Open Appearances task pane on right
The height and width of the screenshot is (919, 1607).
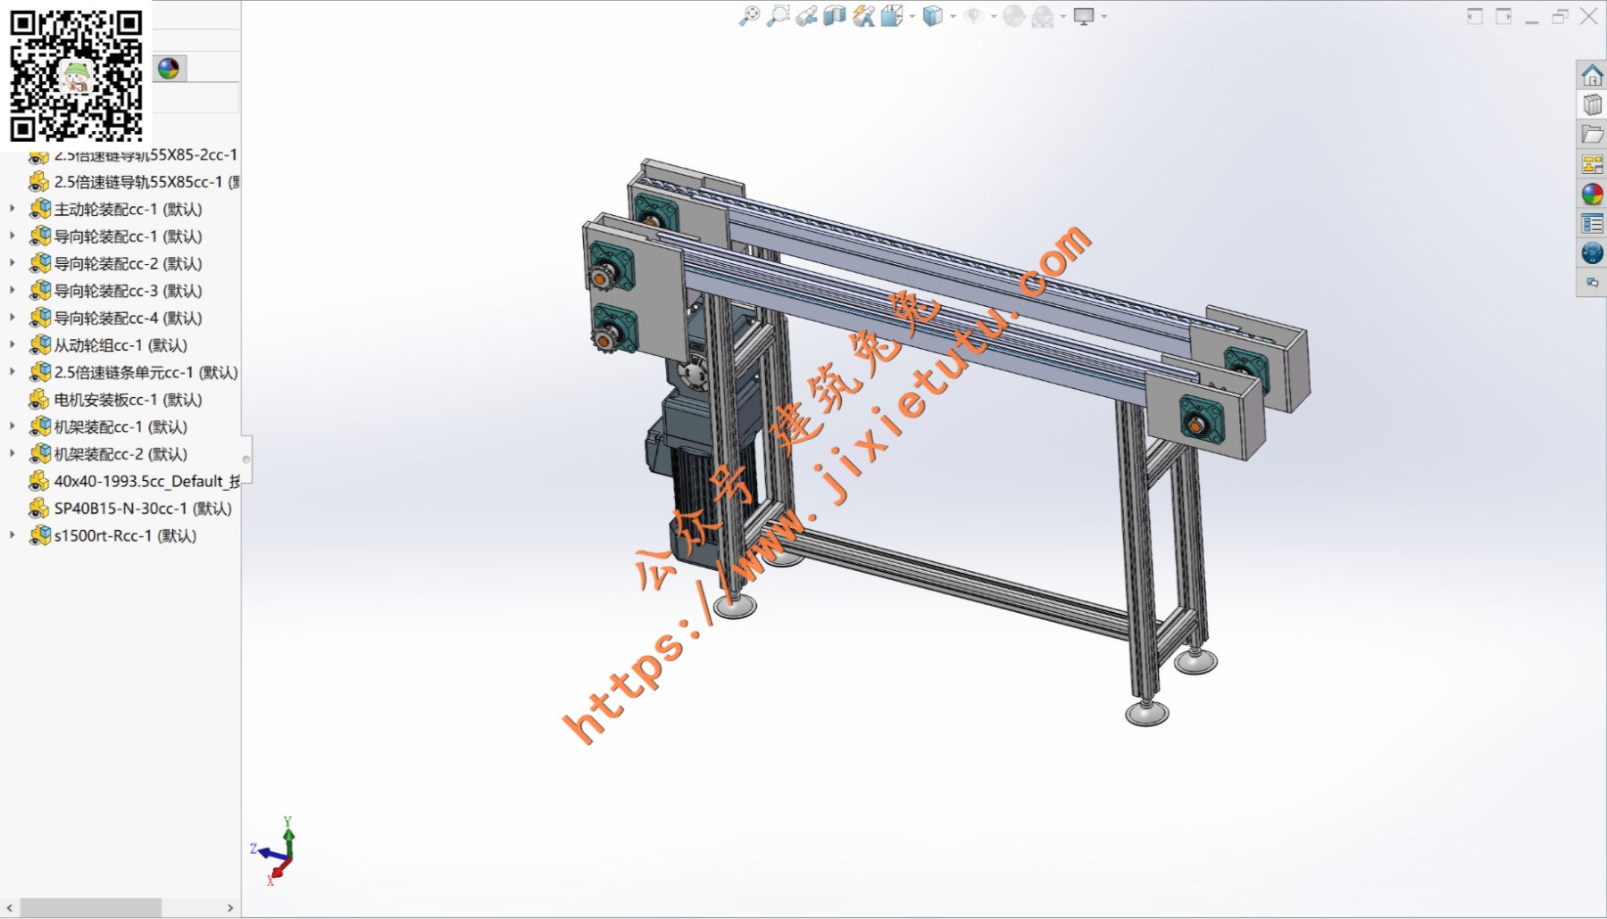pyautogui.click(x=1592, y=194)
